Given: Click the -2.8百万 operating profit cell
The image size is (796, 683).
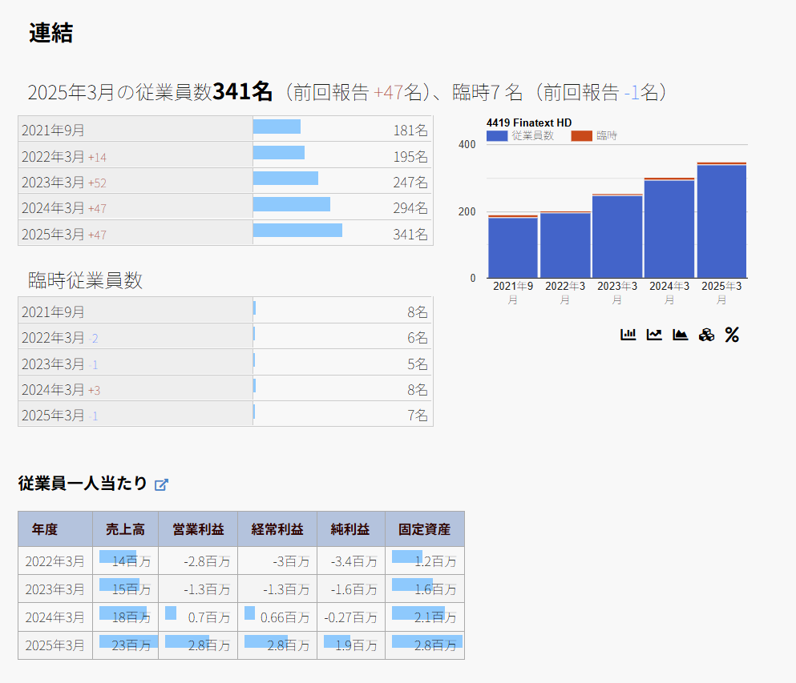Looking at the screenshot, I should click(198, 560).
